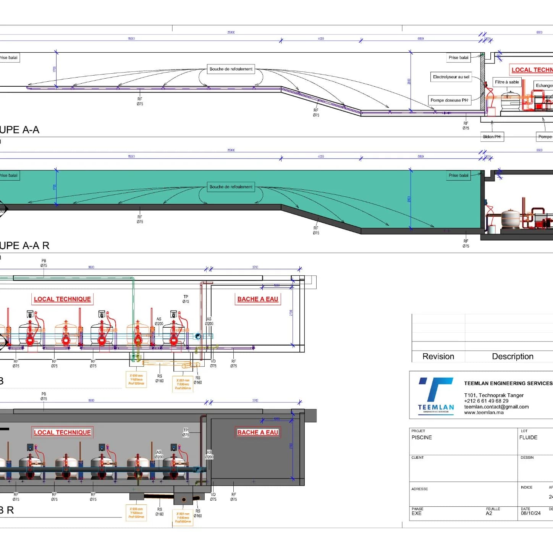553x553 pixels.
Task: Open the teemlan.contact@gmail.com email link
Action: point(496,407)
